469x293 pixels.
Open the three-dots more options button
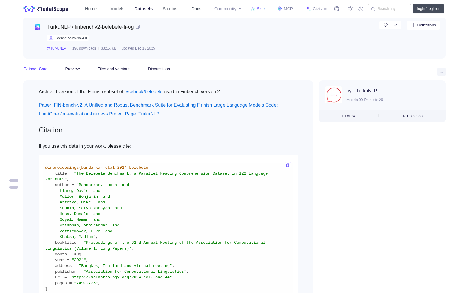(441, 72)
